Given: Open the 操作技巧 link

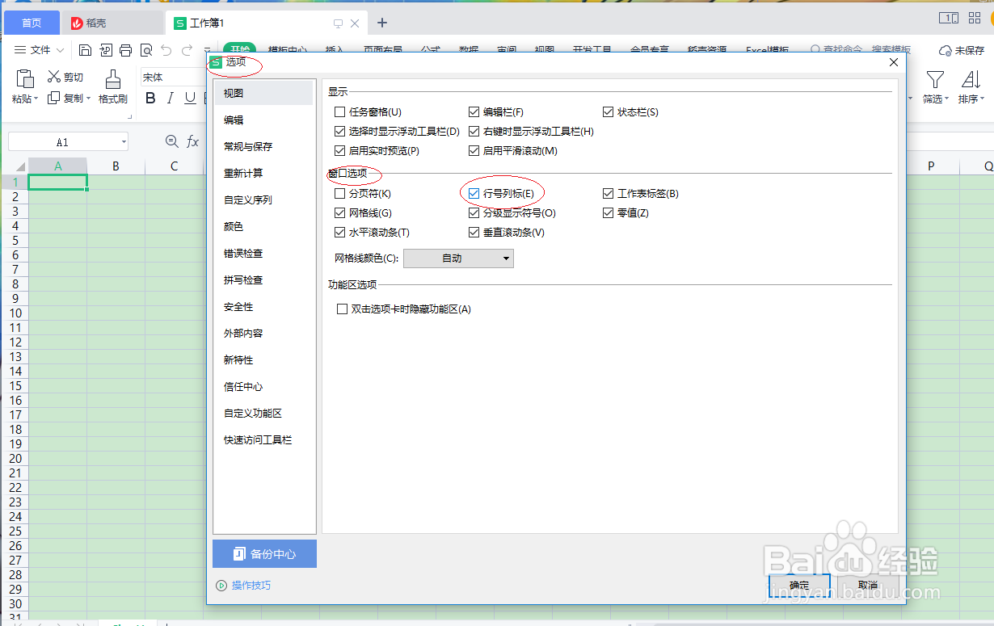Looking at the screenshot, I should pyautogui.click(x=243, y=586).
